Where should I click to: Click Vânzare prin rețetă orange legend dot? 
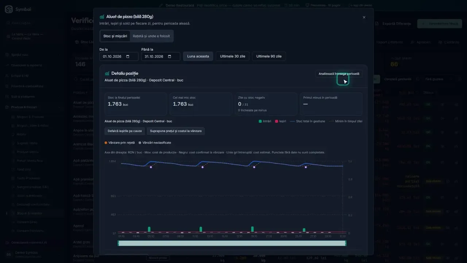click(106, 142)
